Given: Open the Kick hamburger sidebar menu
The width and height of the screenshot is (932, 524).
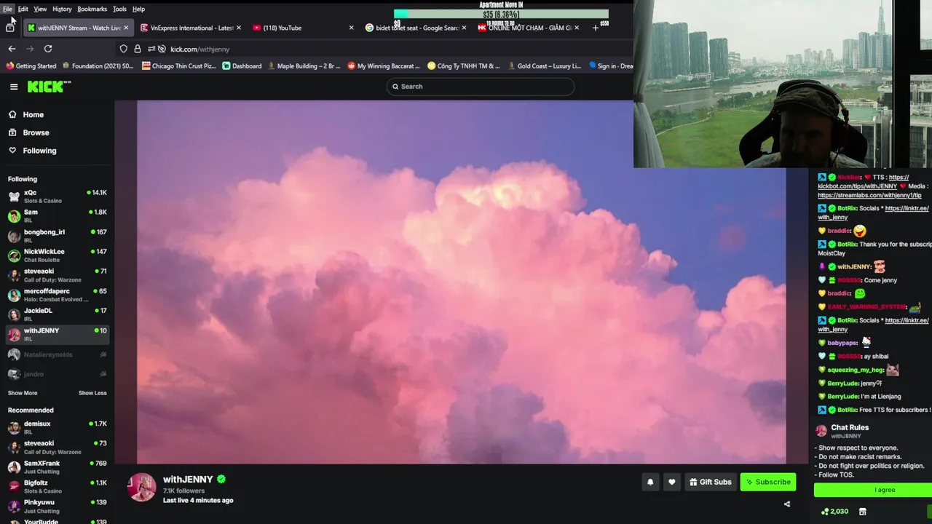Looking at the screenshot, I should [14, 87].
